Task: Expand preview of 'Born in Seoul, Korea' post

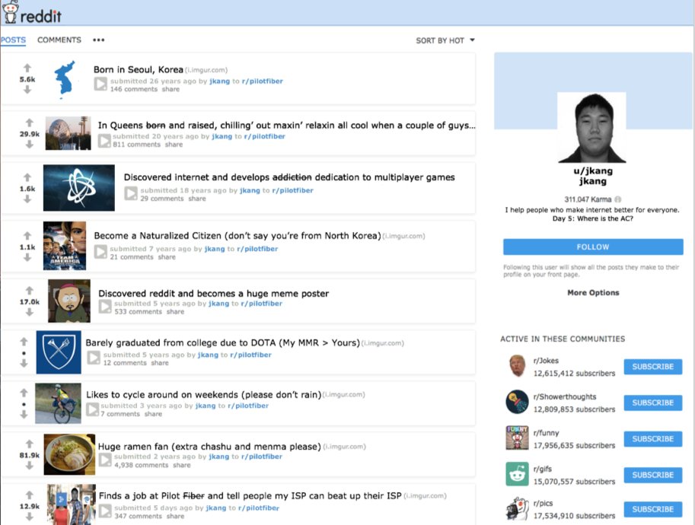Action: pyautogui.click(x=100, y=84)
